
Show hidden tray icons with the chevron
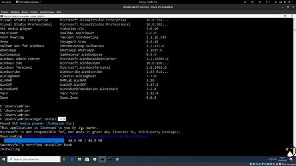click(x=267, y=159)
